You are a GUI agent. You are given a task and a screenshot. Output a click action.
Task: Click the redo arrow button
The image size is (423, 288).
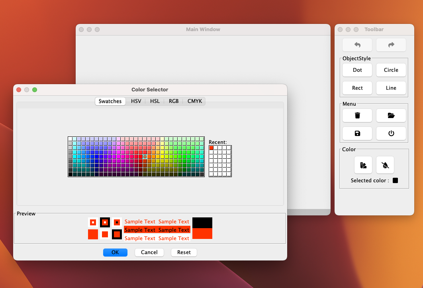[391, 45]
